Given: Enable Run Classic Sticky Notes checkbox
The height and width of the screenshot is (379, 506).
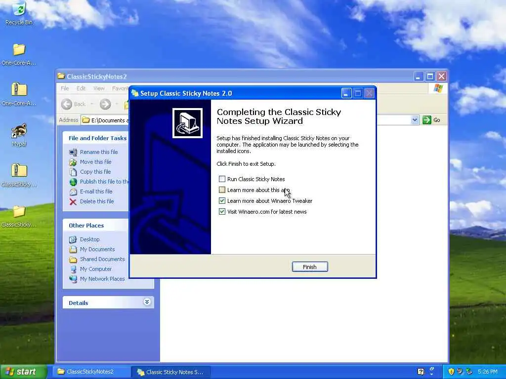Looking at the screenshot, I should tap(222, 179).
